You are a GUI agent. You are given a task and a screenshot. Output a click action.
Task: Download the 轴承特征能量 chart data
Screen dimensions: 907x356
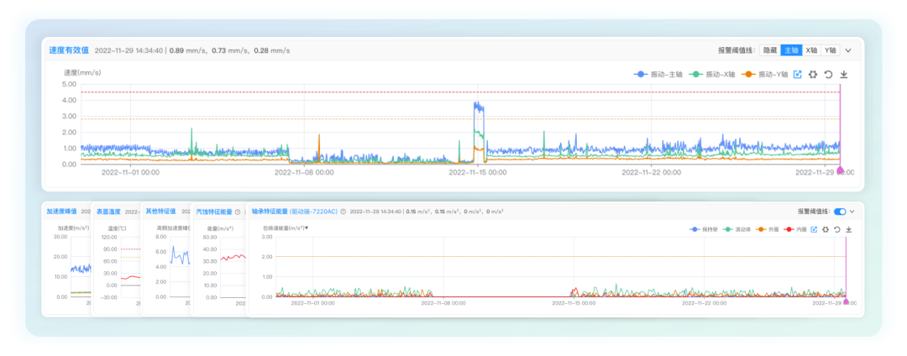(848, 229)
